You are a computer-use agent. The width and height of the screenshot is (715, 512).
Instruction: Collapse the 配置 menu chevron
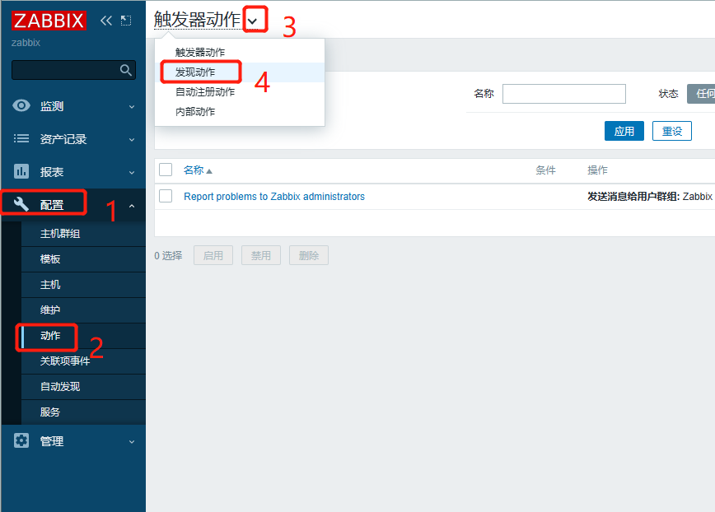(132, 206)
